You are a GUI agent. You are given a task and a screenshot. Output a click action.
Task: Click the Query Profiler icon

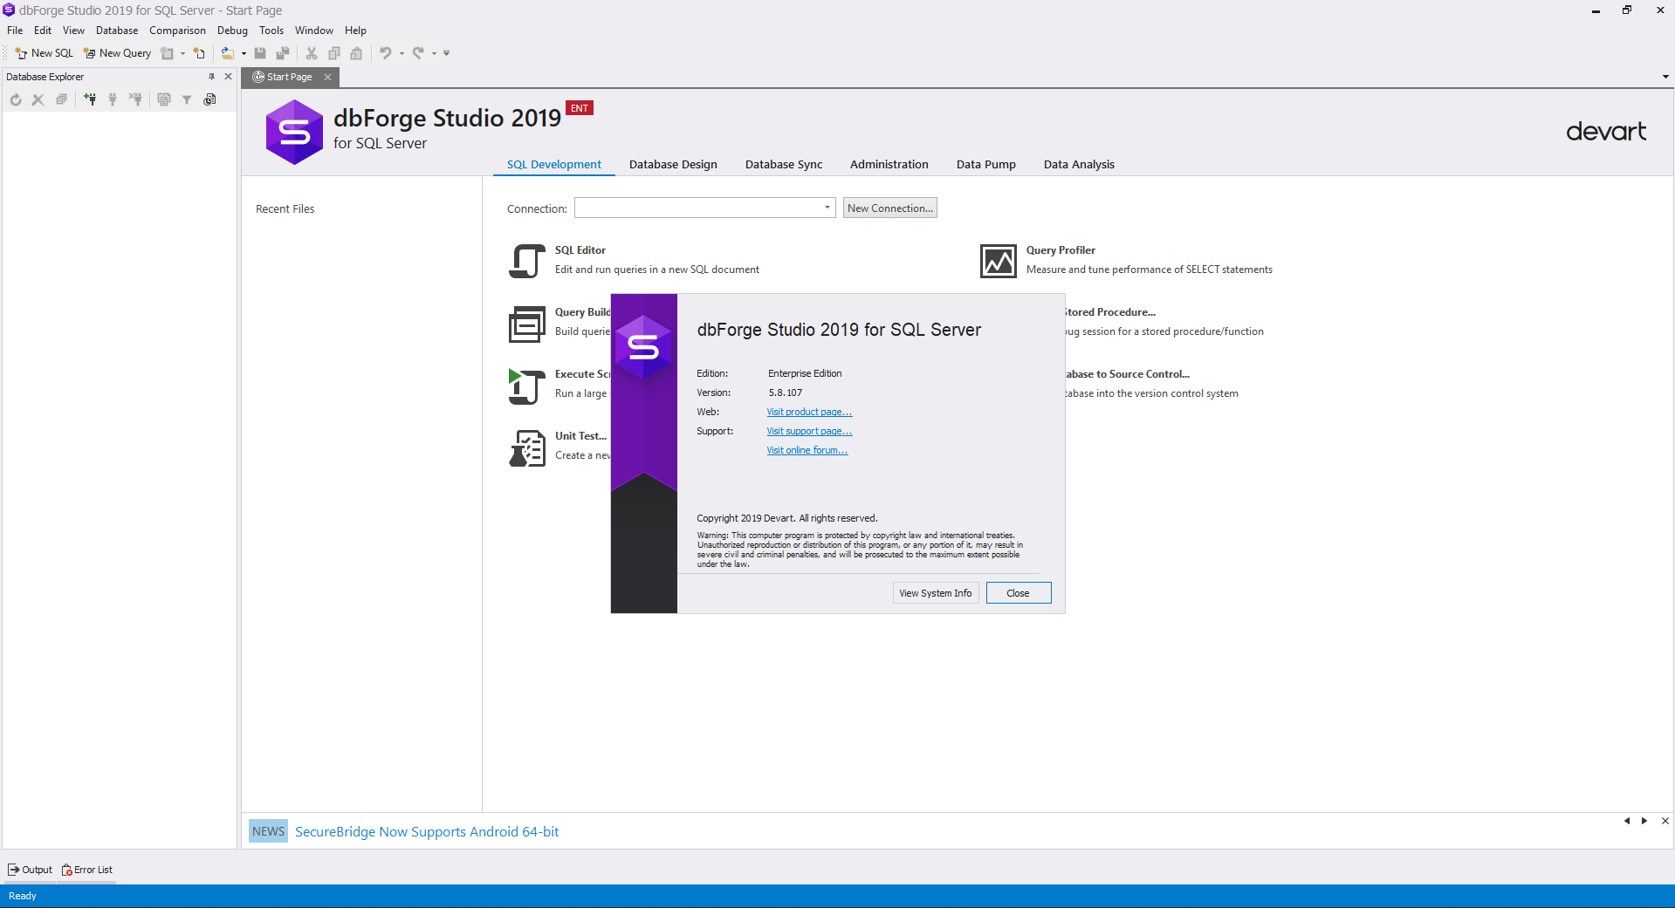(999, 261)
